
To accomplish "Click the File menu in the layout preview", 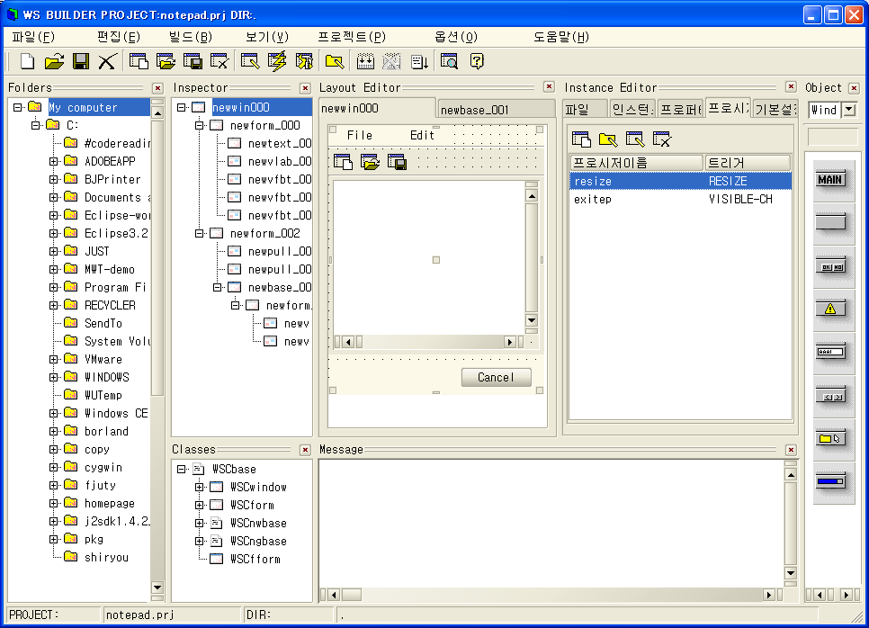I will click(x=360, y=135).
